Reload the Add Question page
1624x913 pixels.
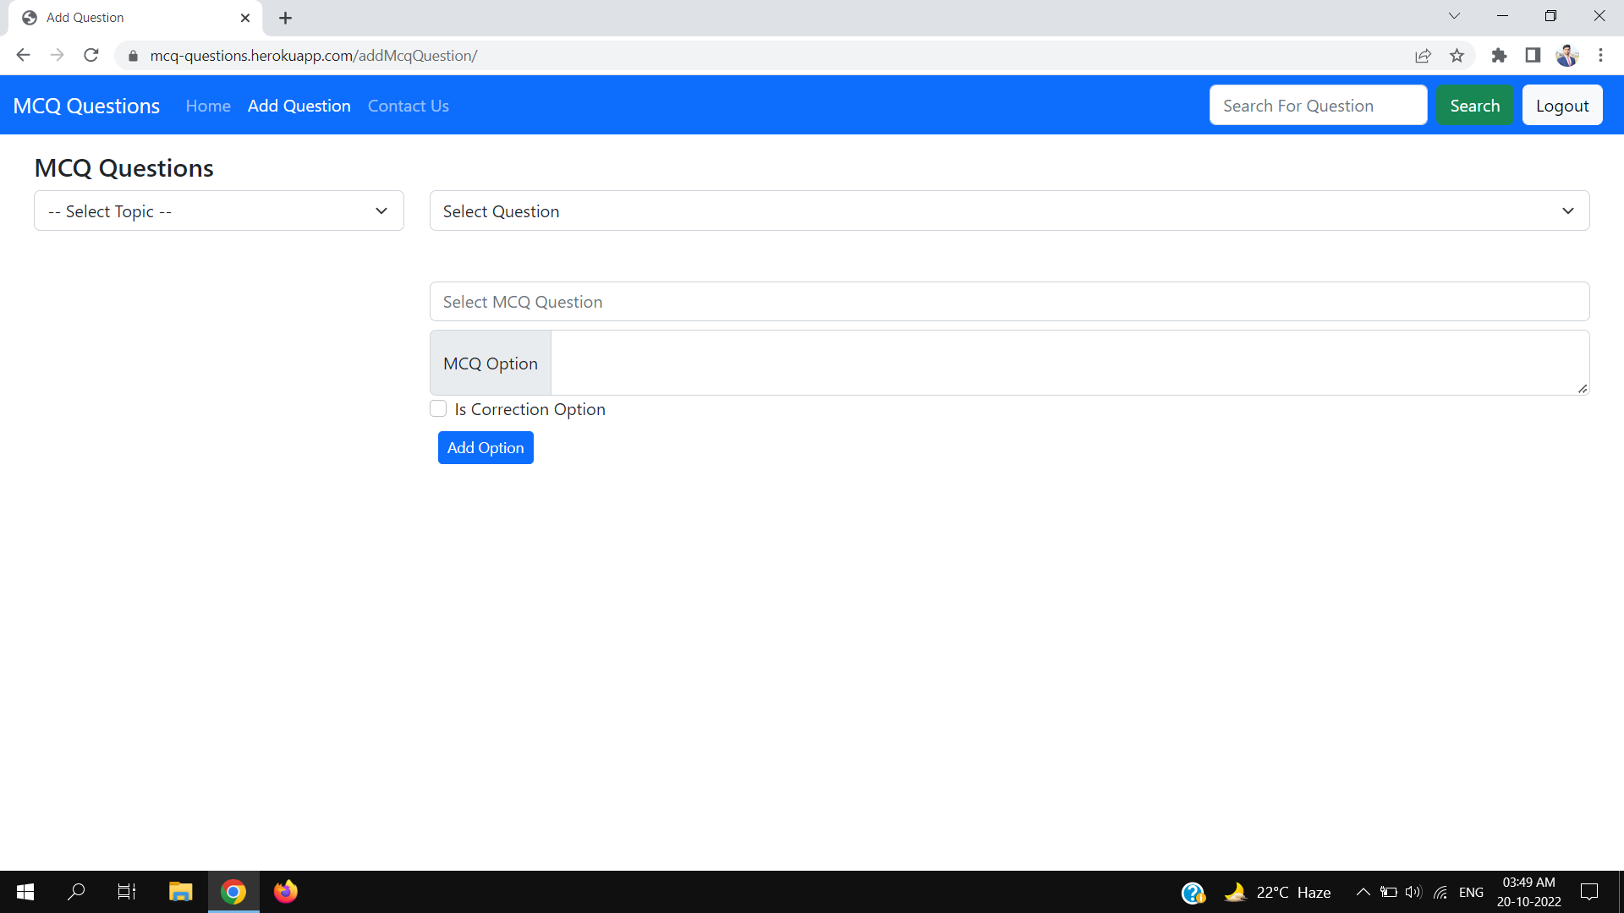click(x=91, y=55)
